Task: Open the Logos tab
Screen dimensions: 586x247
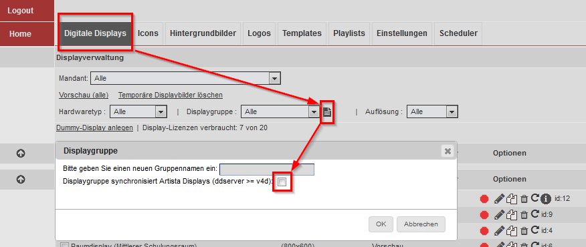Action: (260, 33)
